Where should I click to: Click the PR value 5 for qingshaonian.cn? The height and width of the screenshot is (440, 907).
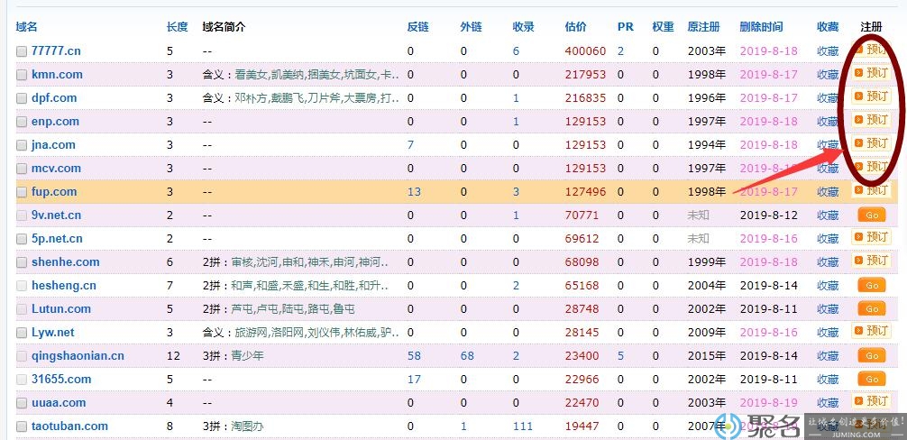pyautogui.click(x=620, y=355)
